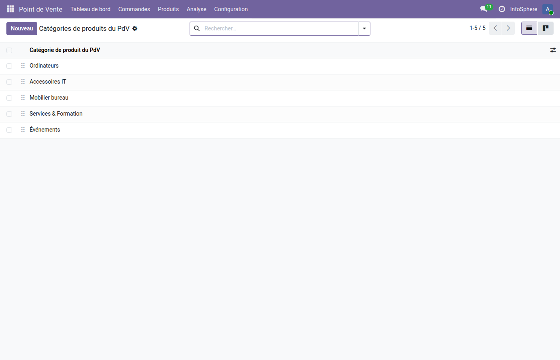Click the user avatar icon
The height and width of the screenshot is (360, 560).
click(548, 9)
